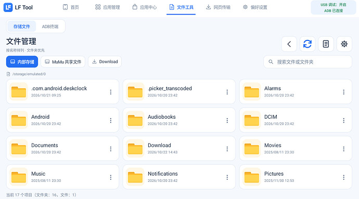Open the Android folder name
The height and width of the screenshot is (199, 359).
40,117
